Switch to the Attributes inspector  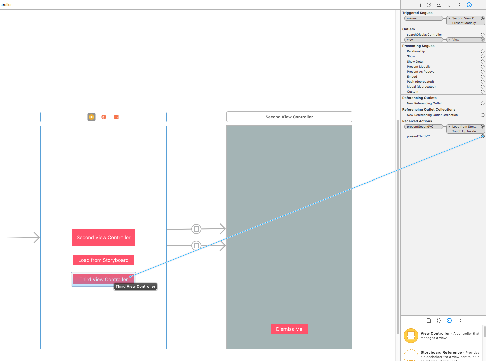(x=449, y=5)
